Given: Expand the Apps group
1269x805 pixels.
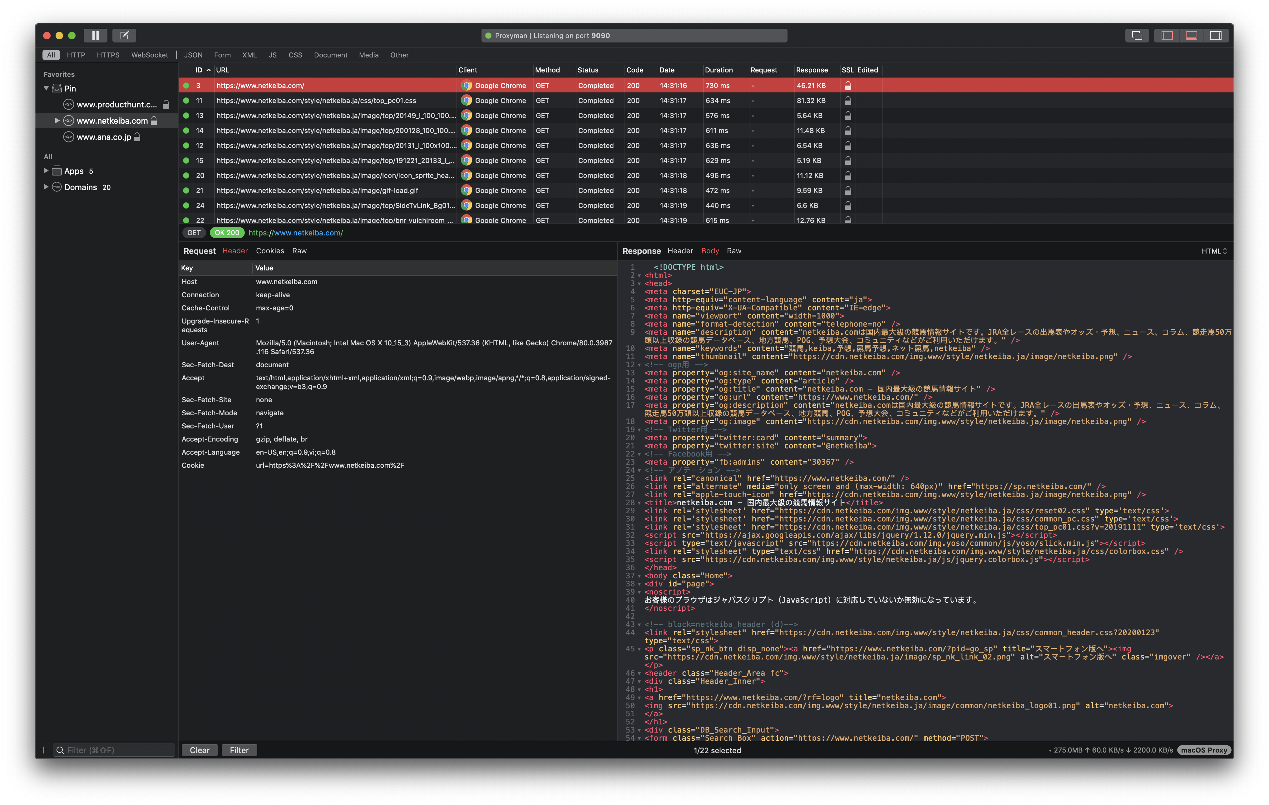Looking at the screenshot, I should pos(46,171).
